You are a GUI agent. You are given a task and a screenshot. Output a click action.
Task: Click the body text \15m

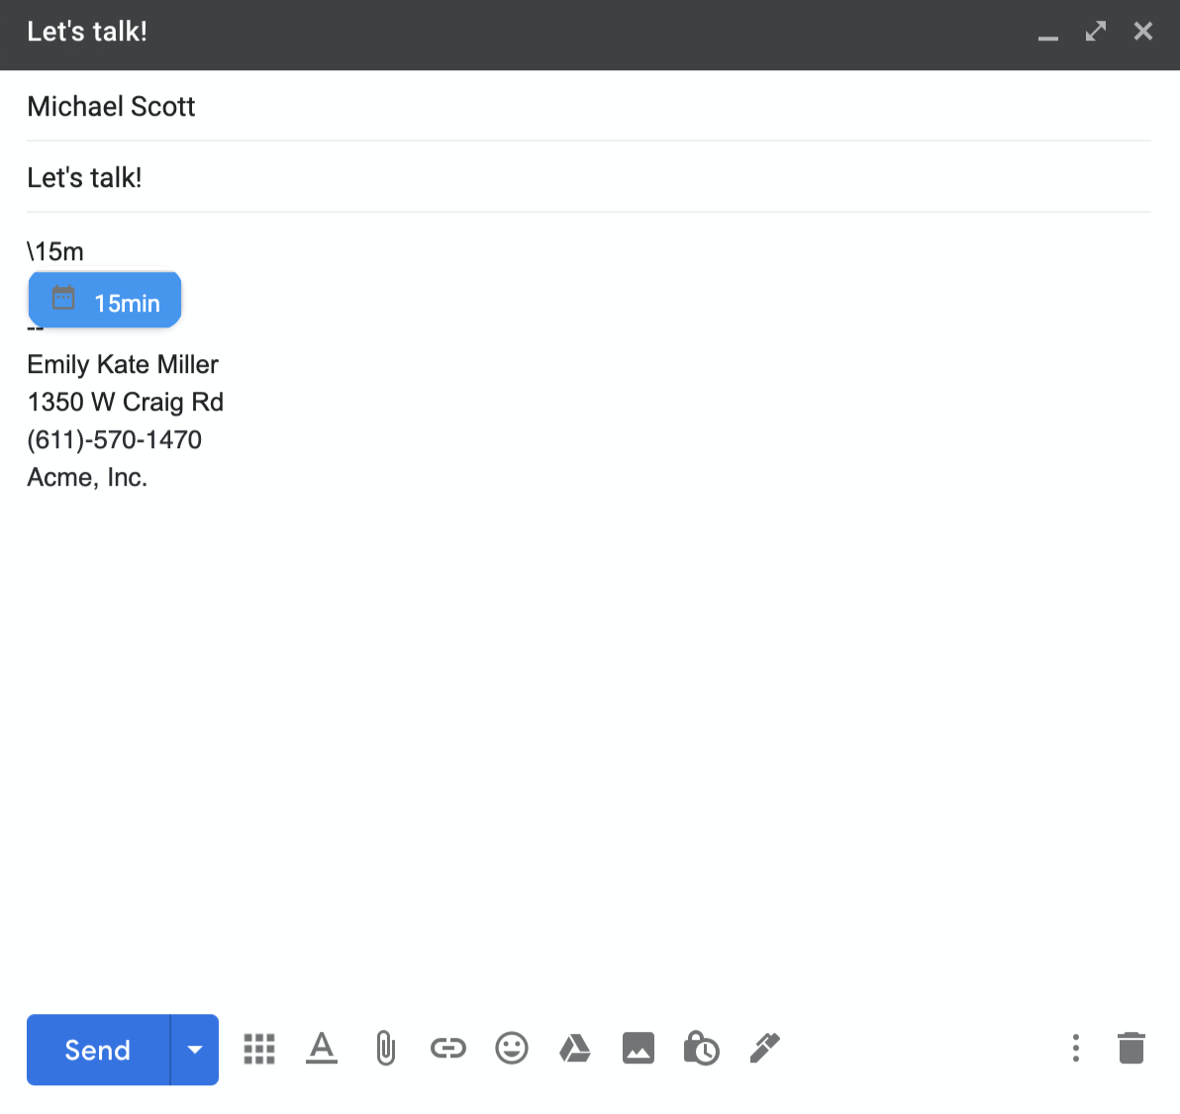54,251
